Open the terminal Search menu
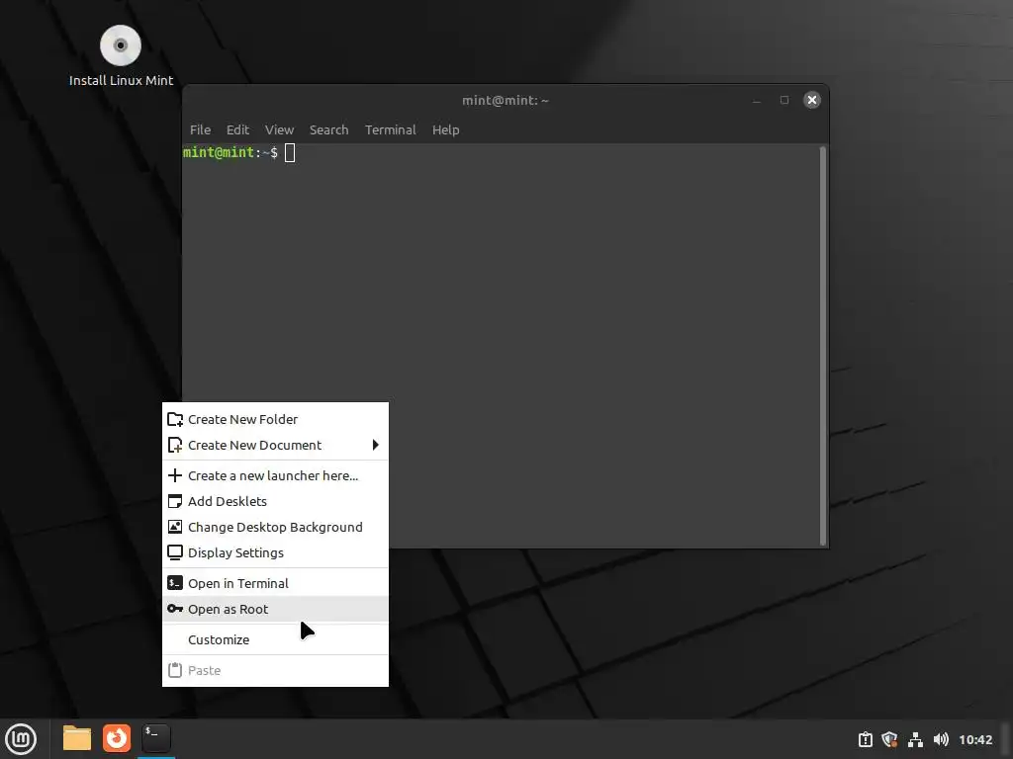Image resolution: width=1013 pixels, height=759 pixels. point(328,129)
